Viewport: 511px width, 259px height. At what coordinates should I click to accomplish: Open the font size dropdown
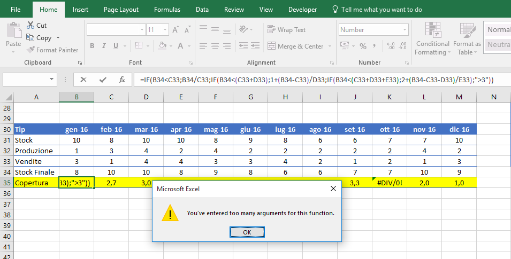click(x=165, y=30)
